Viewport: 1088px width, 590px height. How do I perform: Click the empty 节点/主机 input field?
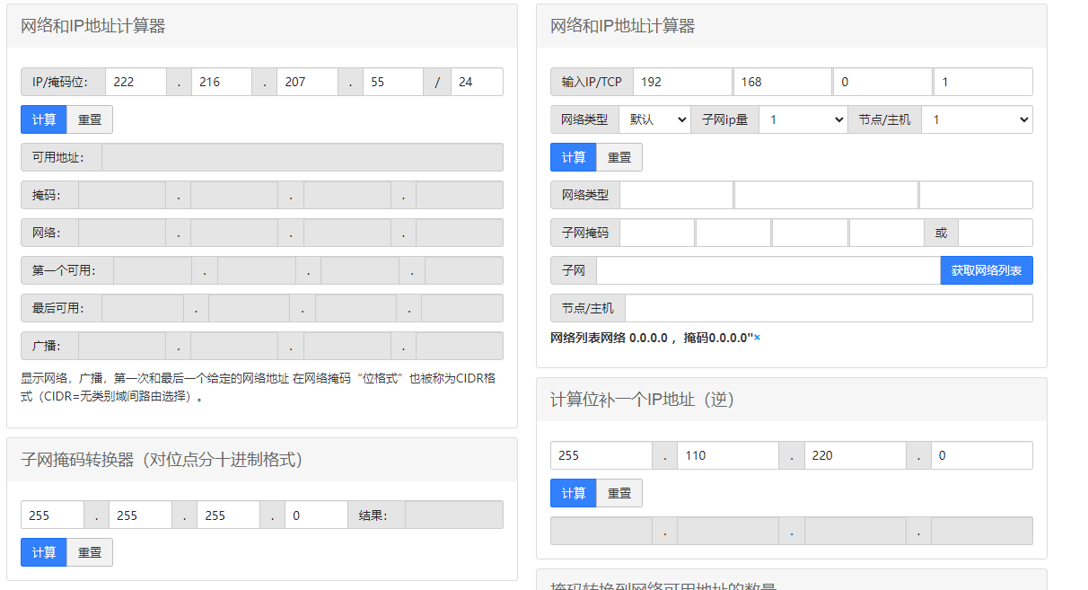pyautogui.click(x=826, y=307)
